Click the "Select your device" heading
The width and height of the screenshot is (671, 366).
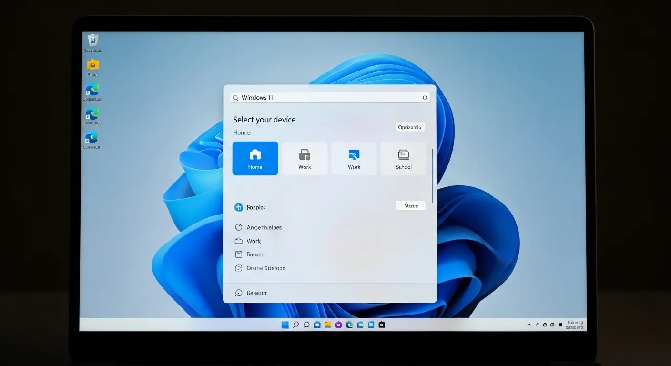(264, 120)
